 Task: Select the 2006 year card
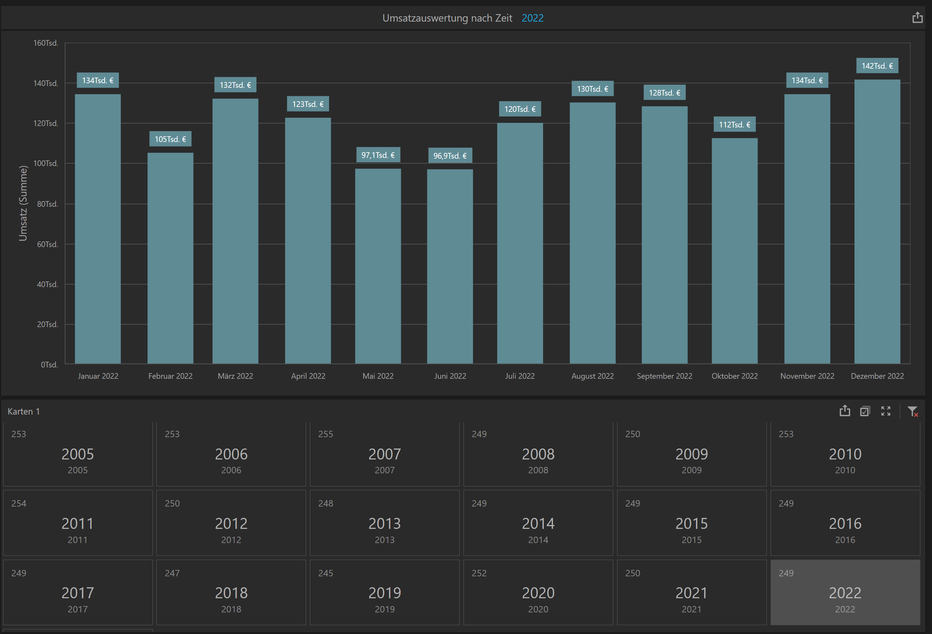[231, 454]
